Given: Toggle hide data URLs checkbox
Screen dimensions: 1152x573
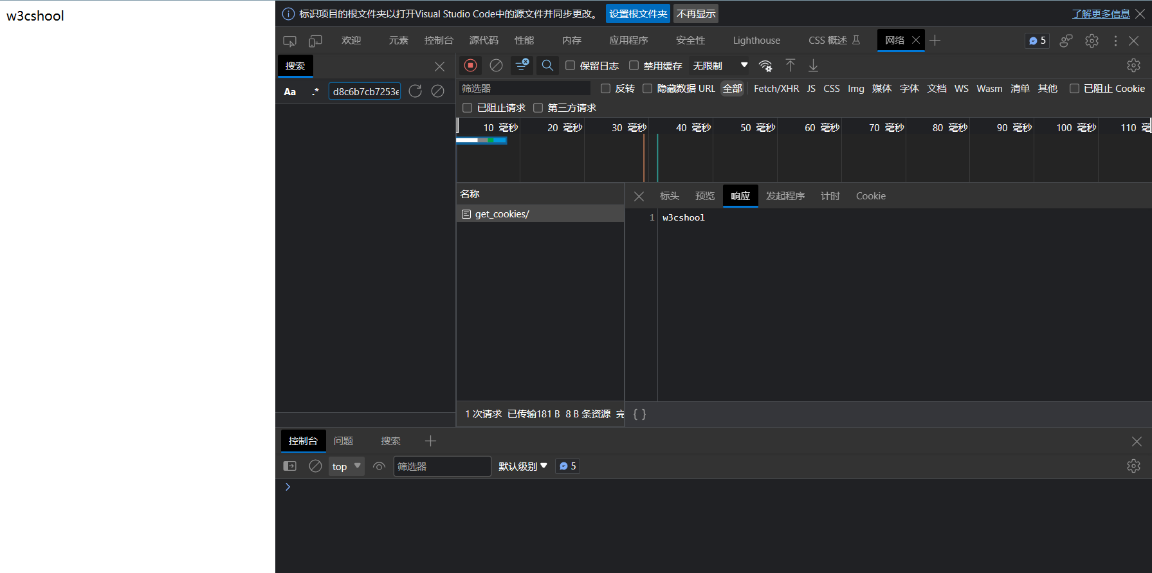Looking at the screenshot, I should click(x=647, y=89).
